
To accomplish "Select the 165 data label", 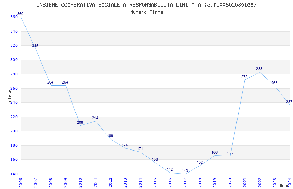I will click(230, 153).
